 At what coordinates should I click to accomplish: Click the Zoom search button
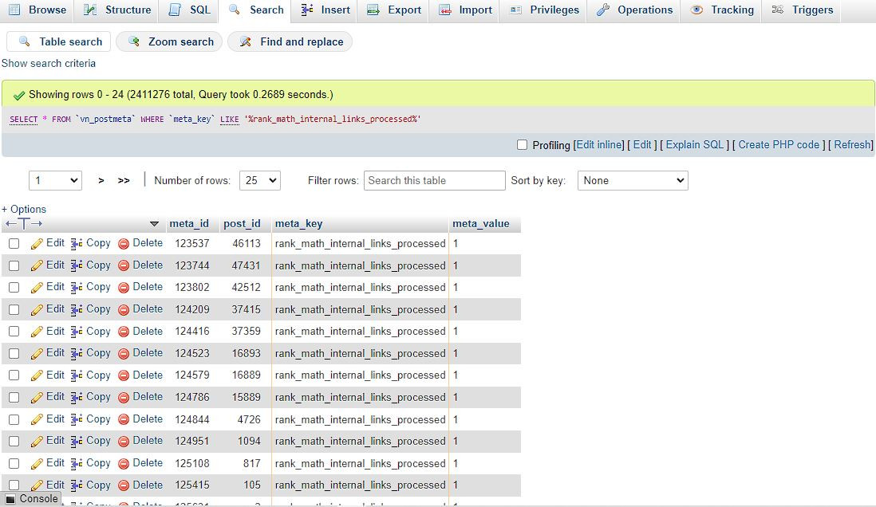click(169, 42)
